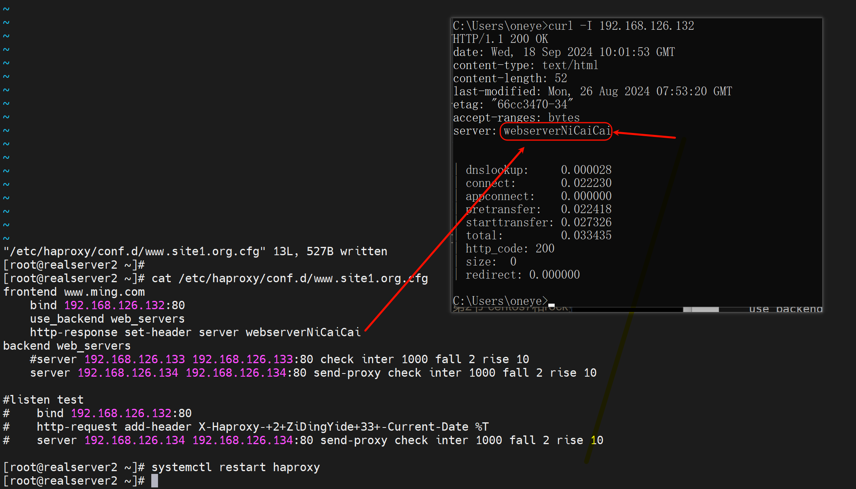Click the horizontal scrollbar thumb under cmd window
Image resolution: width=856 pixels, height=489 pixels.
click(x=701, y=309)
